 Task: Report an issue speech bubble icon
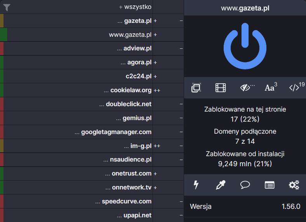[245, 185]
